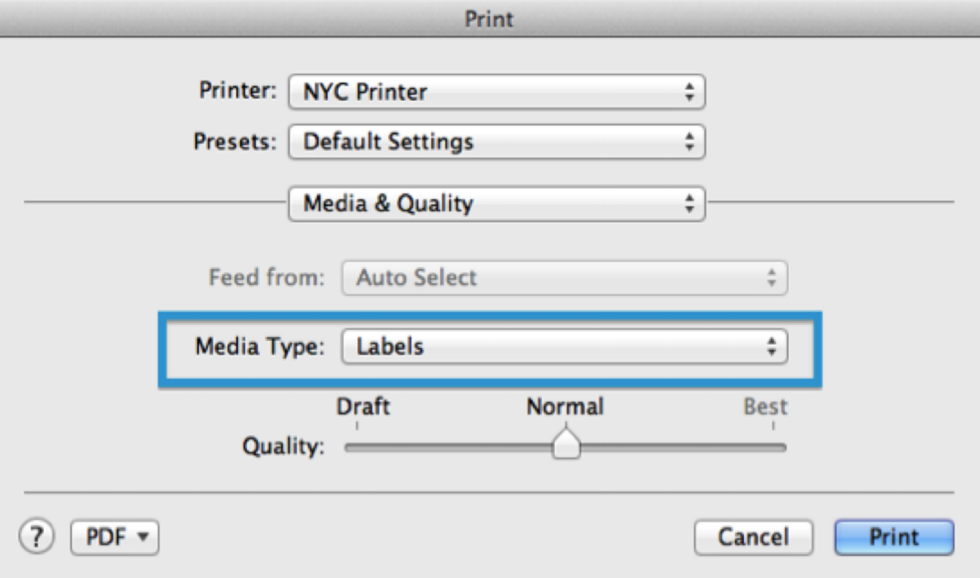Expand the Default Settings presets dropdown
The height and width of the screenshot is (578, 980).
(x=496, y=142)
